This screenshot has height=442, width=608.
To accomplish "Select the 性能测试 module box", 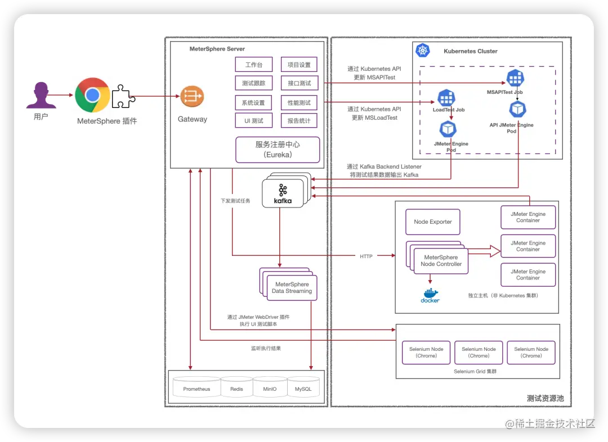I will [x=299, y=103].
